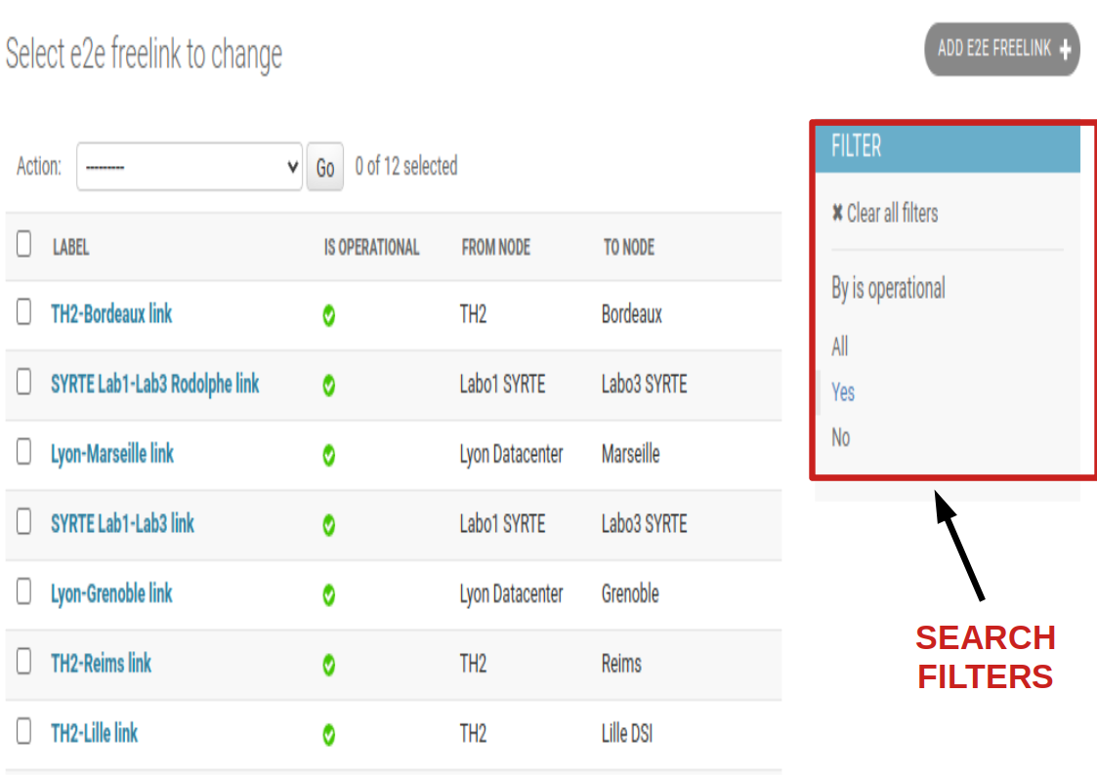
Task: Click the green operational icon for SYRTE Lab1-Lab3 Rodolphe link
Action: pyautogui.click(x=329, y=386)
